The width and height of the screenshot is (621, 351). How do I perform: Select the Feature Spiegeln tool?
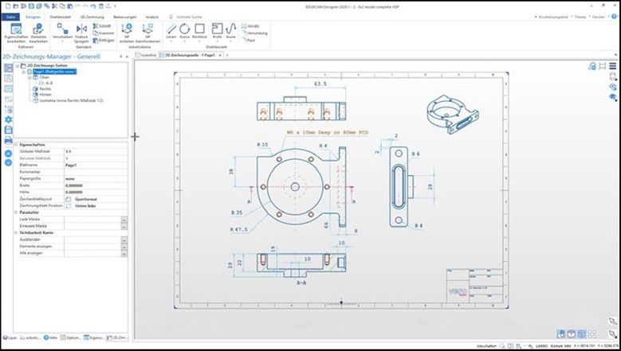pyautogui.click(x=81, y=33)
